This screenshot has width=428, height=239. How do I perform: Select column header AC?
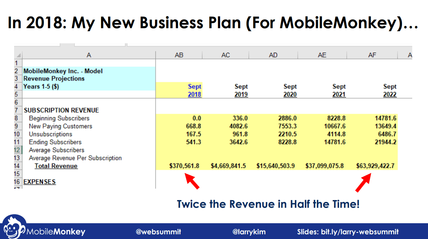click(x=226, y=55)
